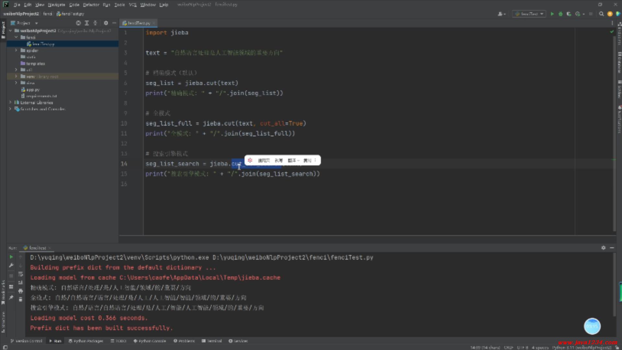Screen dimensions: 622x350
Task: Run fenciTest with the green play icon
Action: (552, 14)
